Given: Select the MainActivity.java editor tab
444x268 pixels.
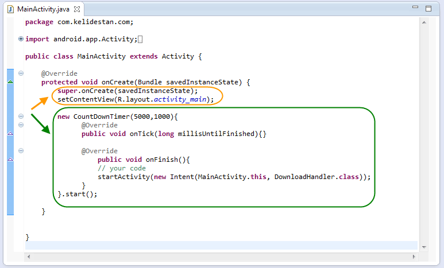Looking at the screenshot, I should 44,9.
